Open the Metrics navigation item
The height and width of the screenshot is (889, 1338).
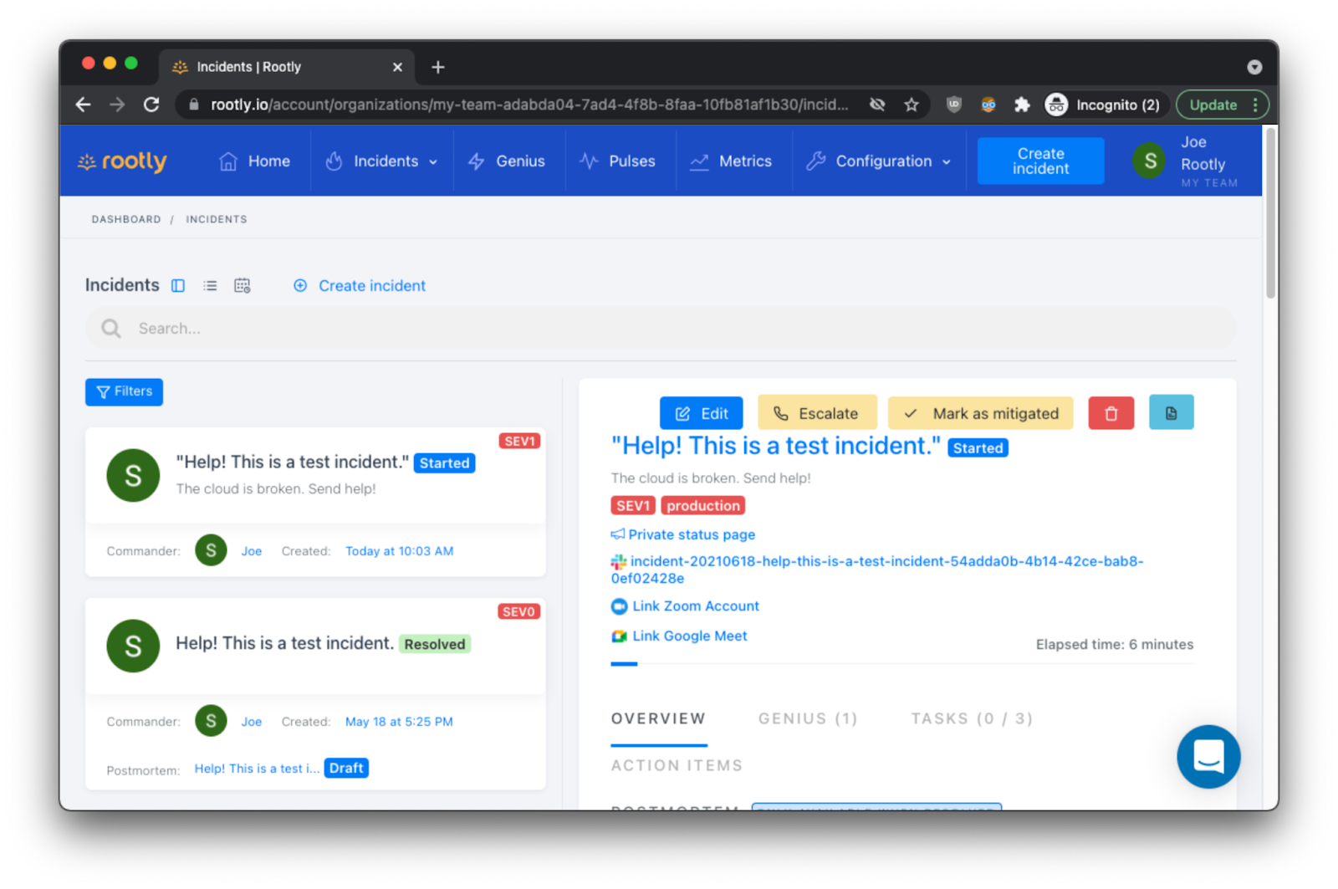(x=731, y=161)
